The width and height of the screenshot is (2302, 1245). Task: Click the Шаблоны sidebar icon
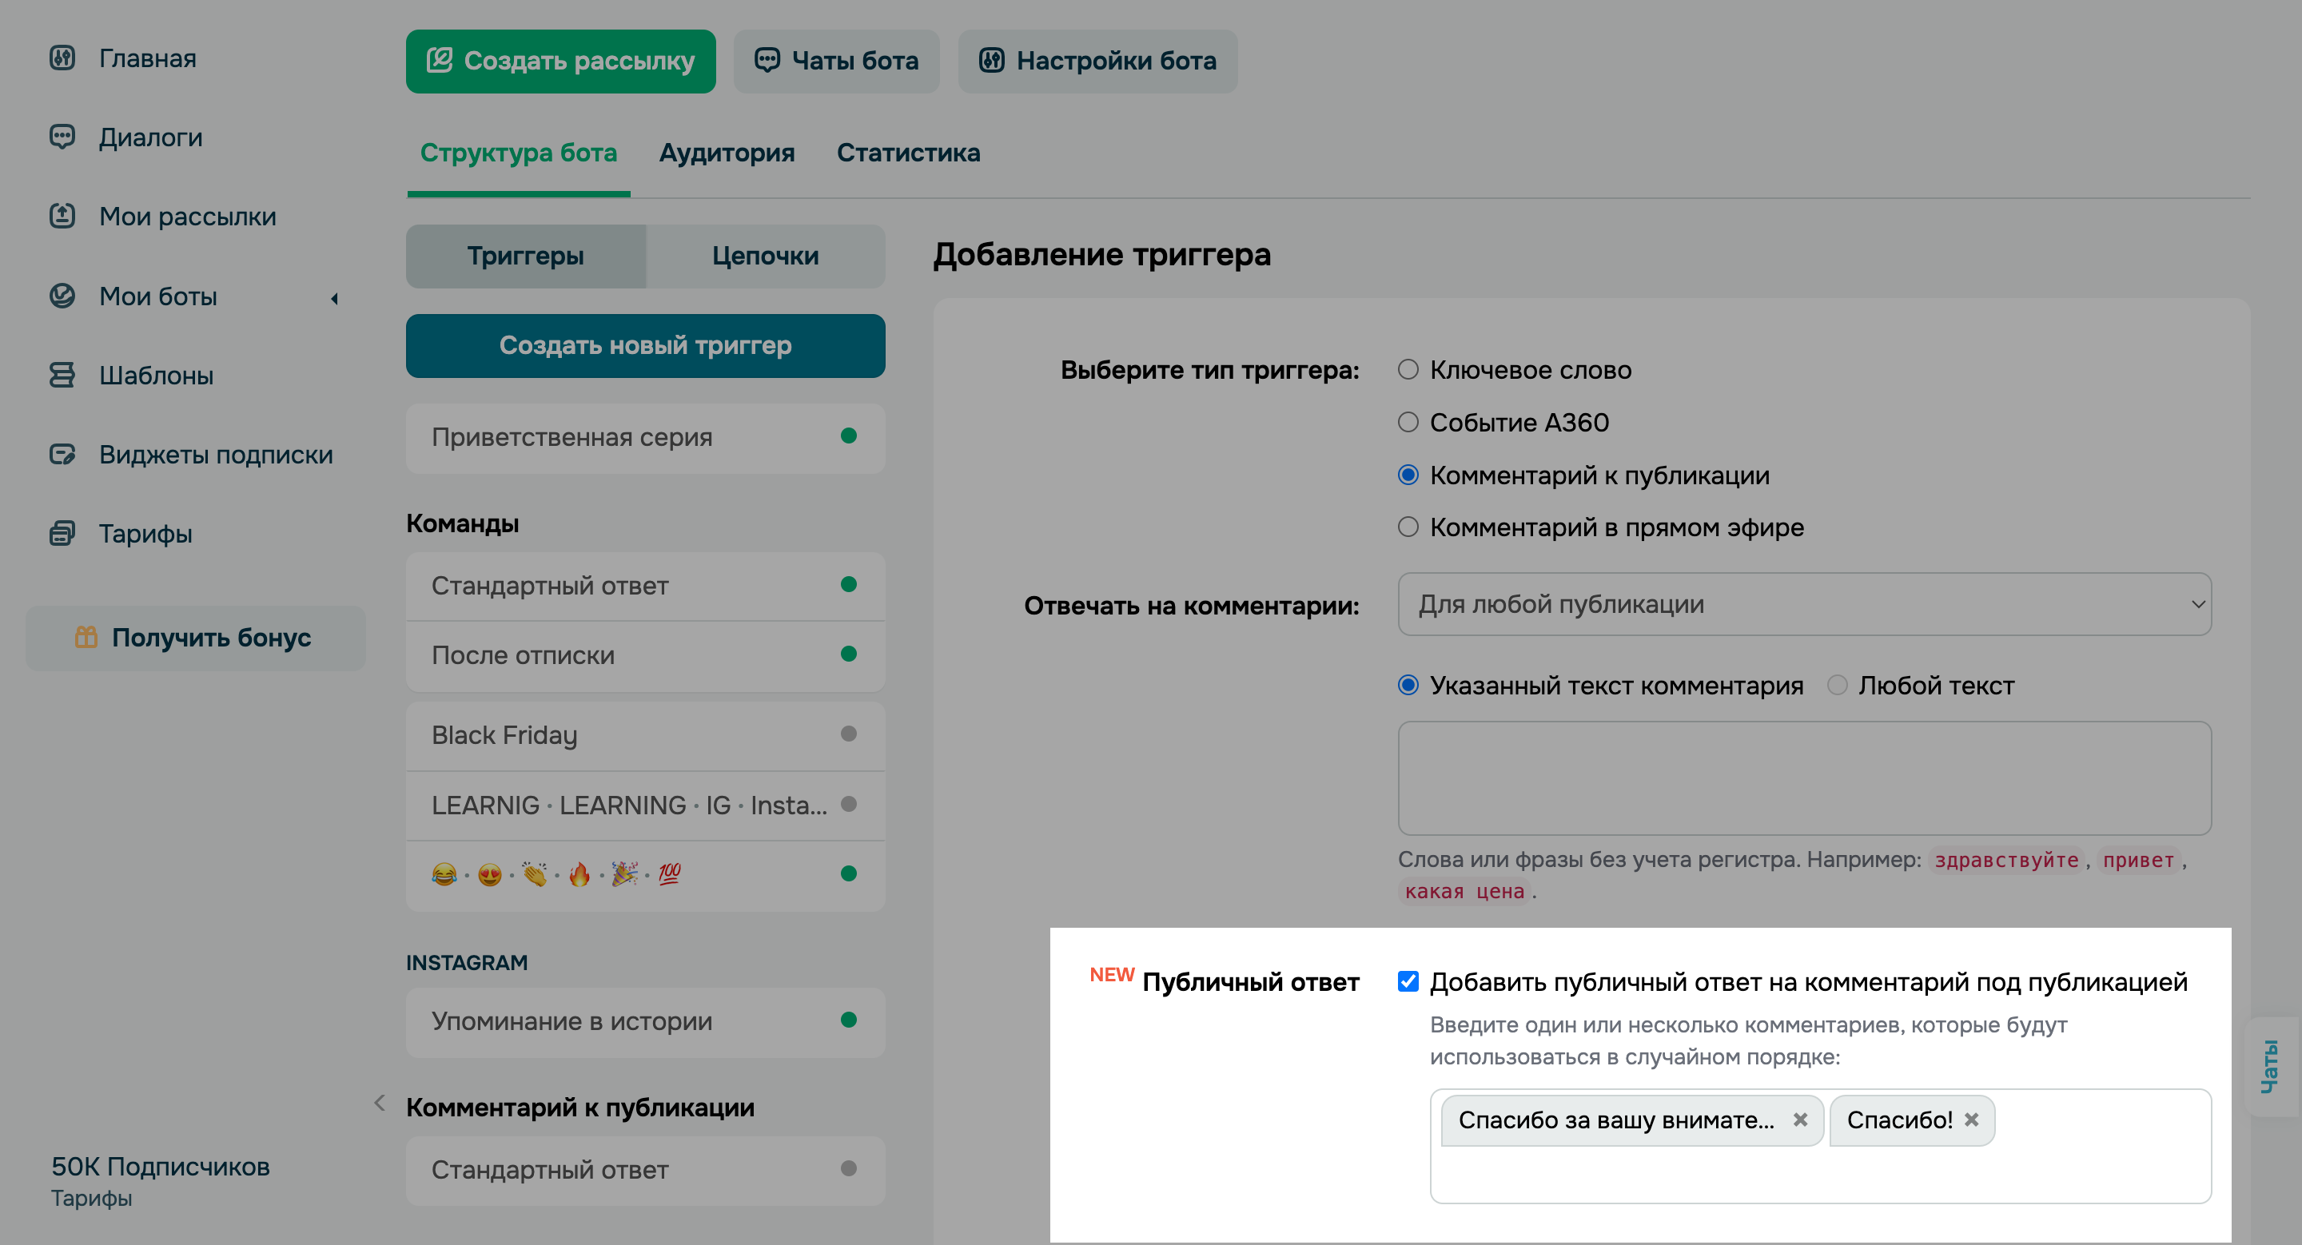(x=62, y=375)
